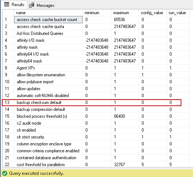193x177 pixels.
Task: Select maximum value 86400 for blocked process threshold
Action: click(125, 116)
